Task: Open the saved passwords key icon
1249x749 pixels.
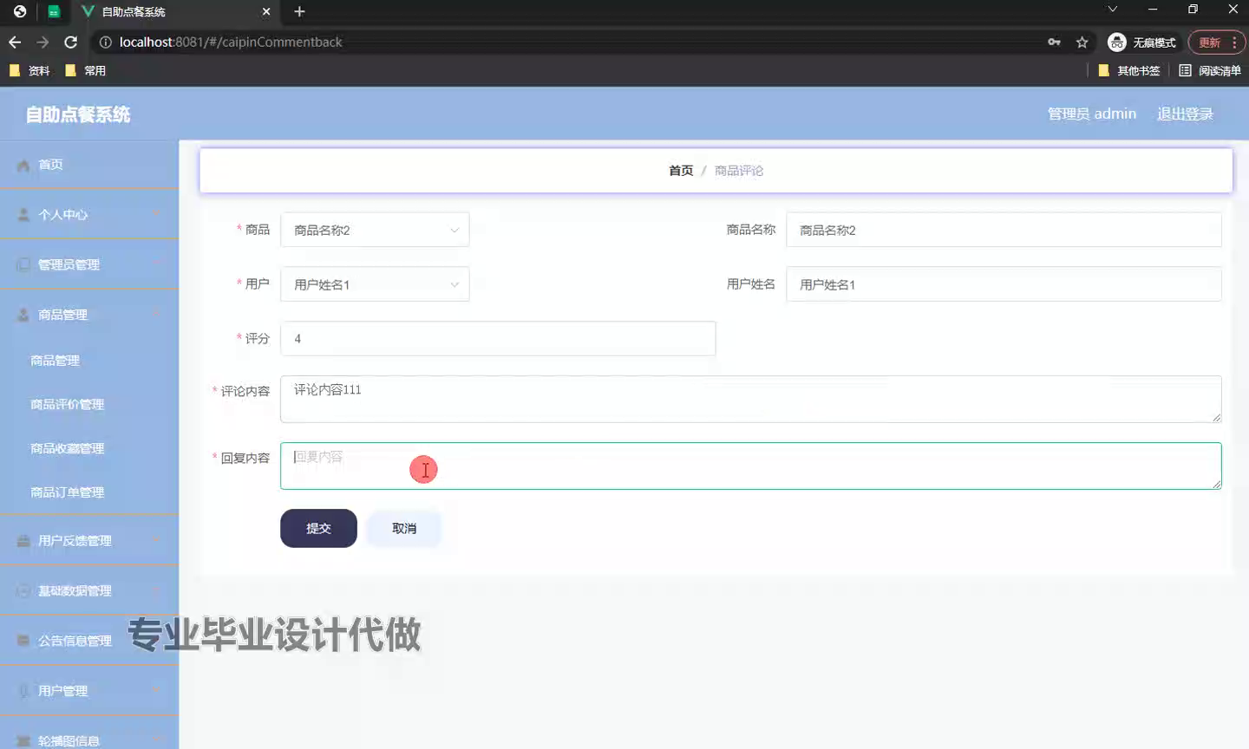Action: pyautogui.click(x=1054, y=42)
